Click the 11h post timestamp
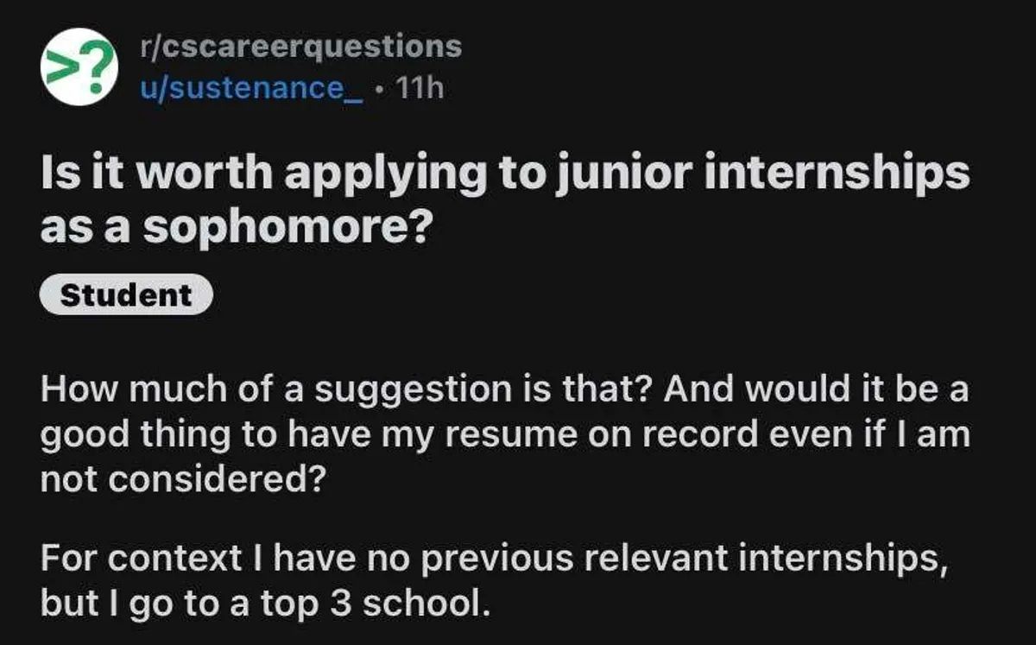 (x=418, y=86)
